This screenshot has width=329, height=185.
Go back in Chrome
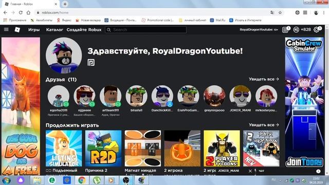[5, 12]
